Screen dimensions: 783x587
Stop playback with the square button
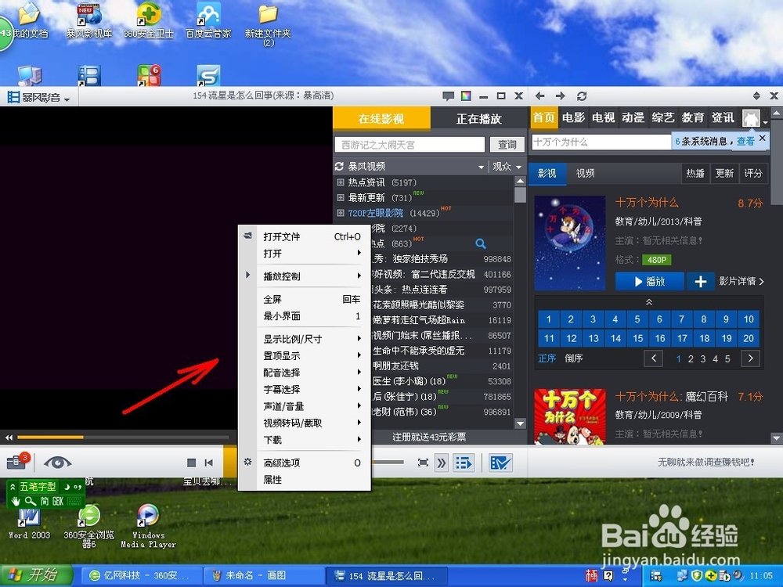191,463
